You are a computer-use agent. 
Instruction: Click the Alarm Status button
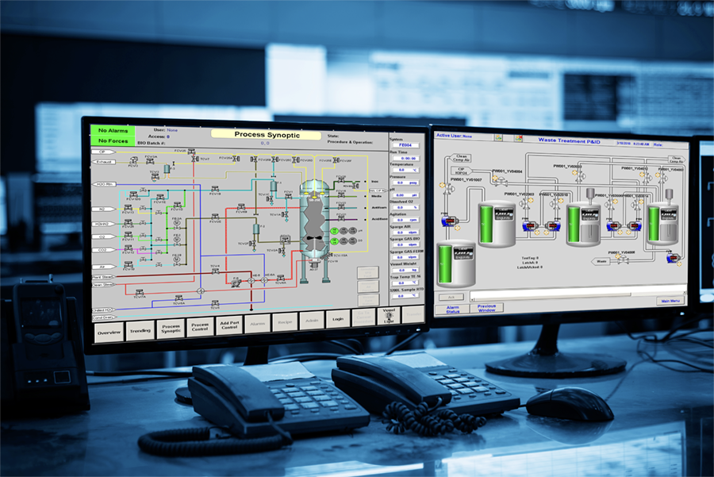point(451,309)
